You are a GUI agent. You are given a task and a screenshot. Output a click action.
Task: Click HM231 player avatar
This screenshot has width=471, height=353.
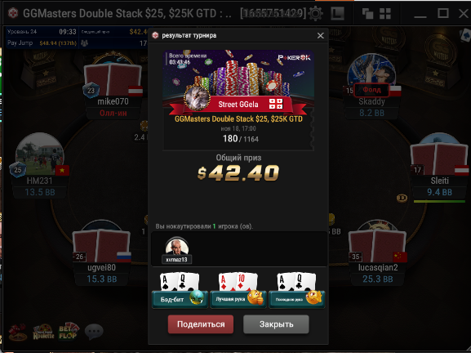pos(40,154)
